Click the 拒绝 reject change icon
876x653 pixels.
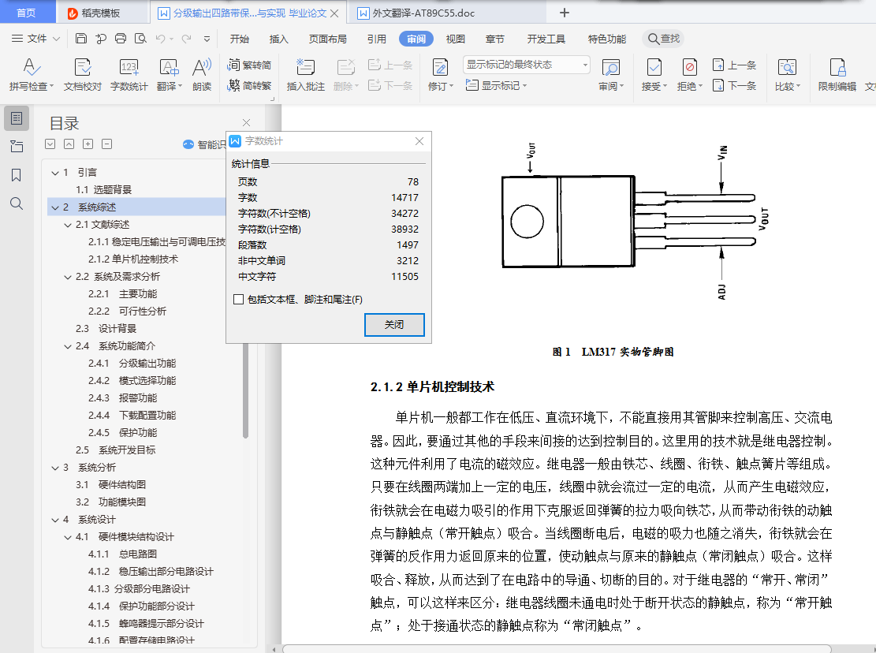point(689,68)
